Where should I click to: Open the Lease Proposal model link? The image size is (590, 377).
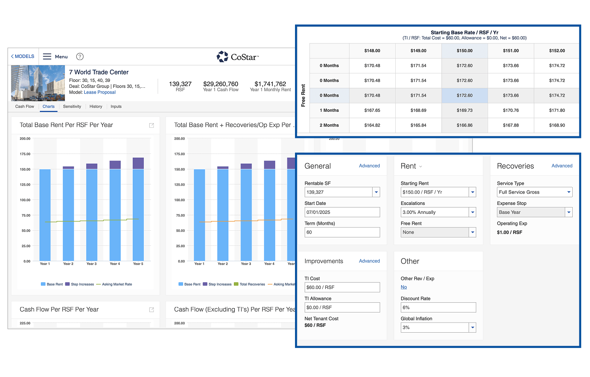(x=99, y=92)
